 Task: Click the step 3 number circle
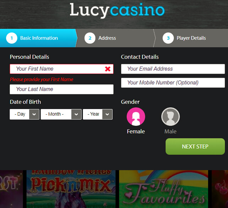point(168,38)
